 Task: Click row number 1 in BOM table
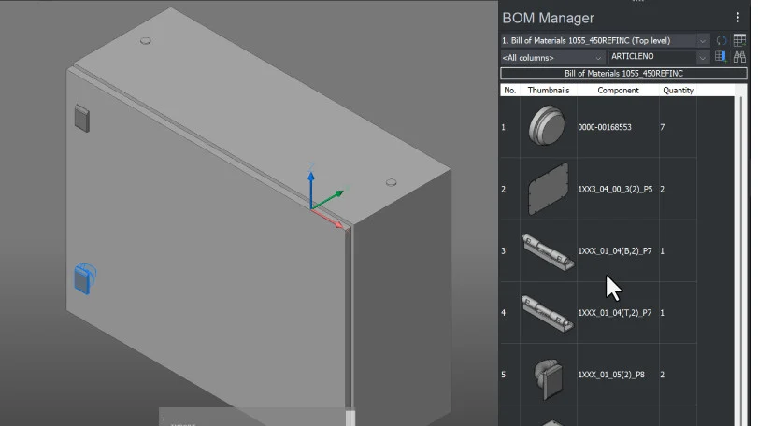503,127
